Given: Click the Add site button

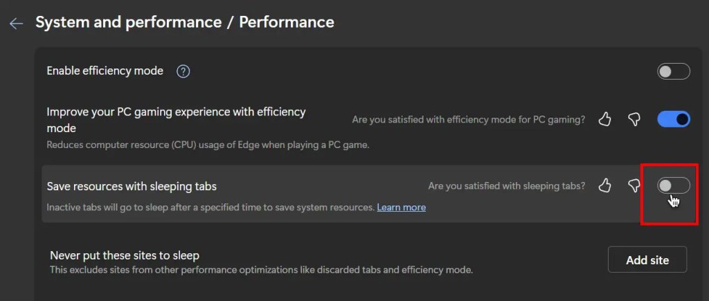Looking at the screenshot, I should point(647,260).
